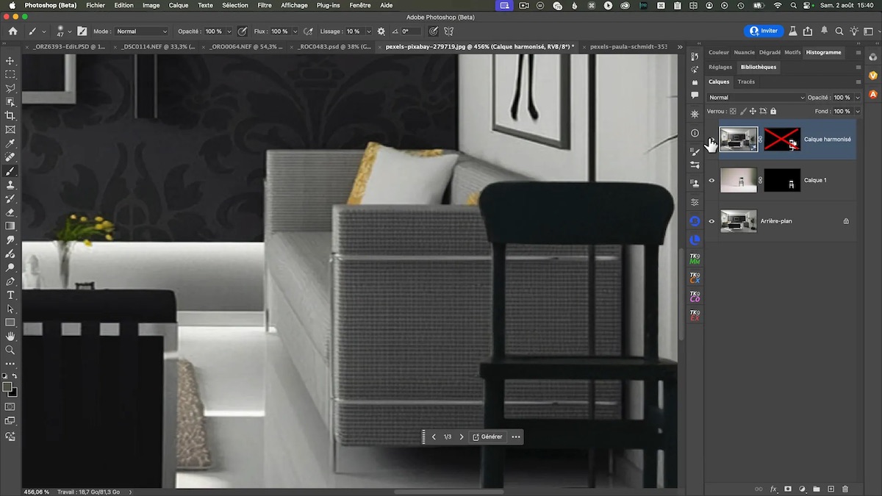Switch to the Tracés tab

746,82
